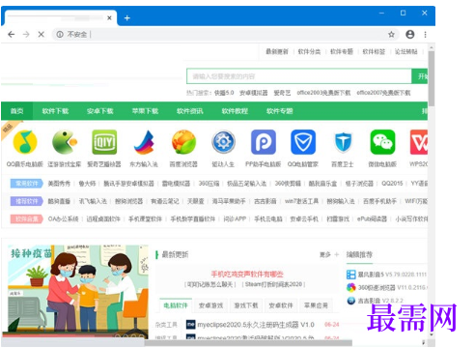Click hot search 快播5.0

point(224,93)
